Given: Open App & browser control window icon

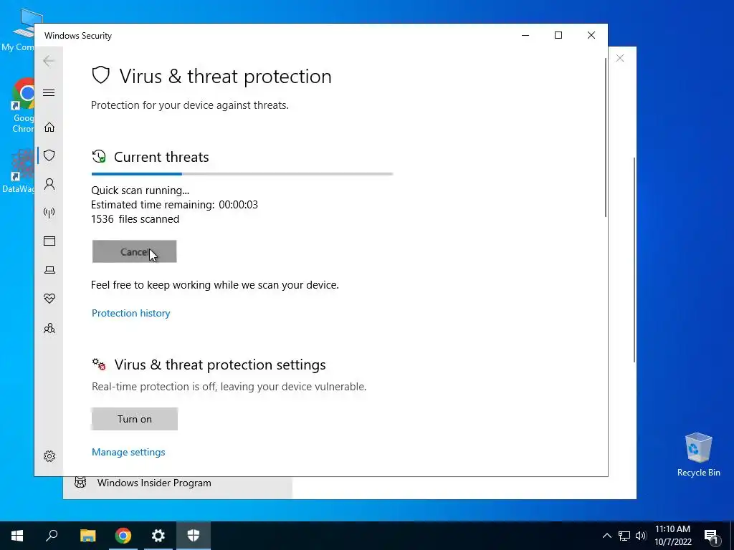Looking at the screenshot, I should pos(49,241).
